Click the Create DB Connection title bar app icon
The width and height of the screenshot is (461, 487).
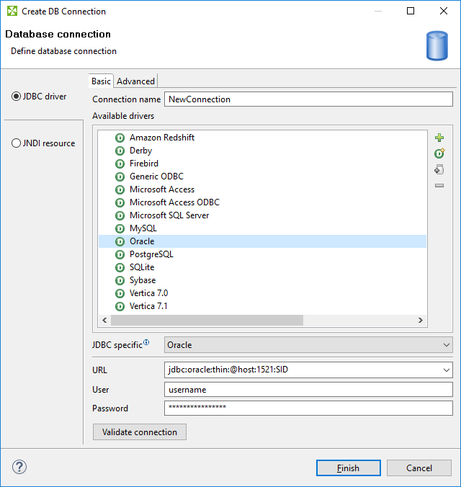coord(12,12)
